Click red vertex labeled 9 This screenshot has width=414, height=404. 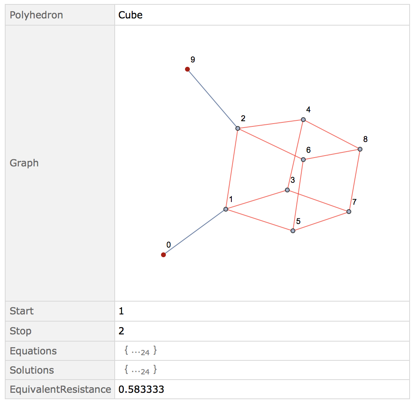click(x=187, y=69)
